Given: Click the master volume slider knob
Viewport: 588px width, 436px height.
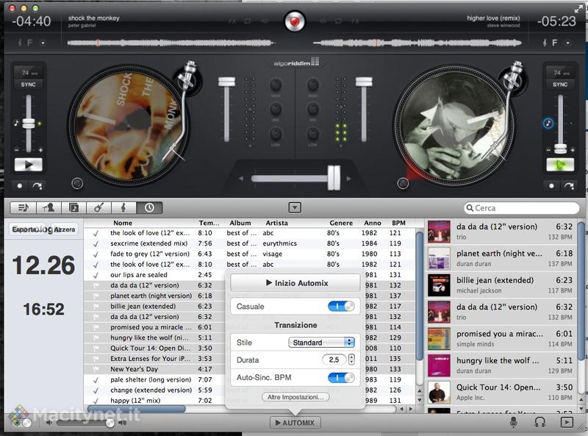Looking at the screenshot, I should 110,423.
